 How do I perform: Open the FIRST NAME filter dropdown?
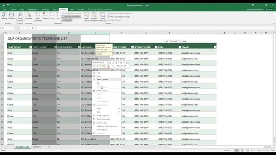(56, 47)
